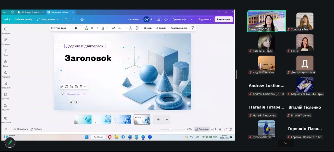Open the KyivType Sans font dropdown
Screen dimensions: 334x152
click(x=58, y=28)
